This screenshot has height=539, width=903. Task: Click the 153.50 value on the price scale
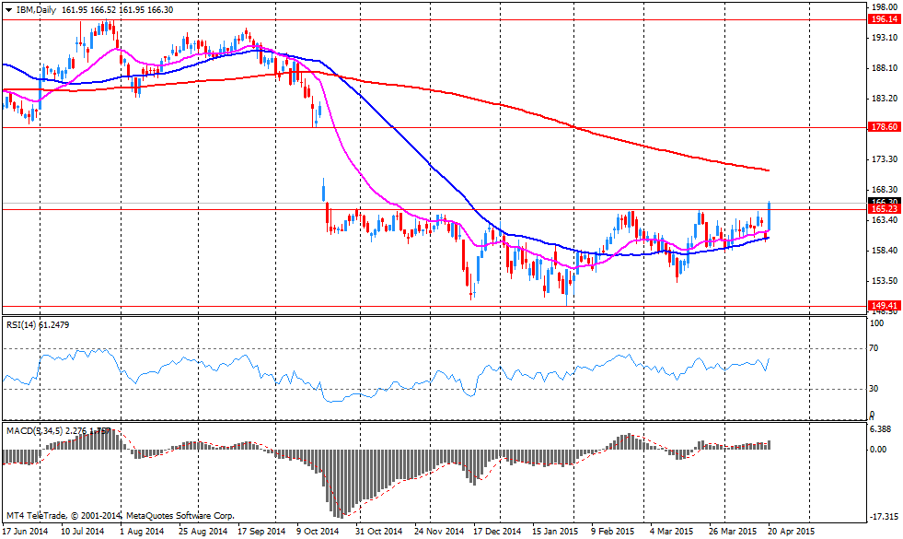tap(886, 281)
